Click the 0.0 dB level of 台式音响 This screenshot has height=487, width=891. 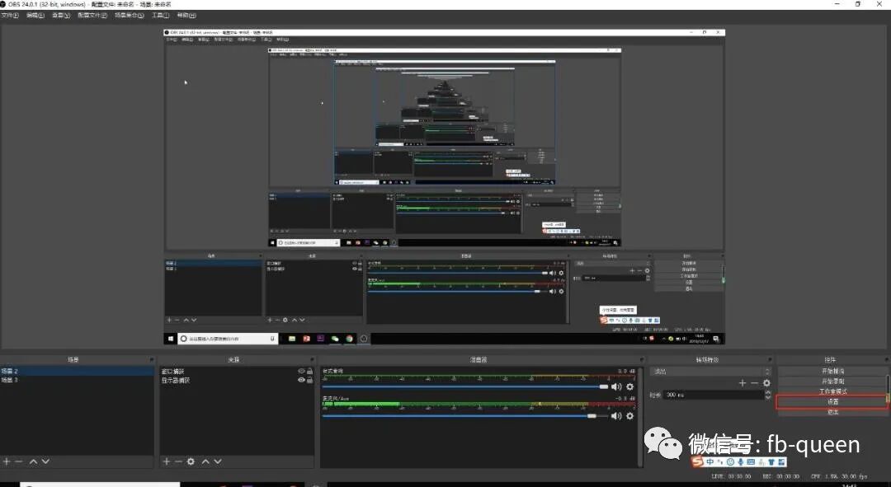(x=626, y=371)
